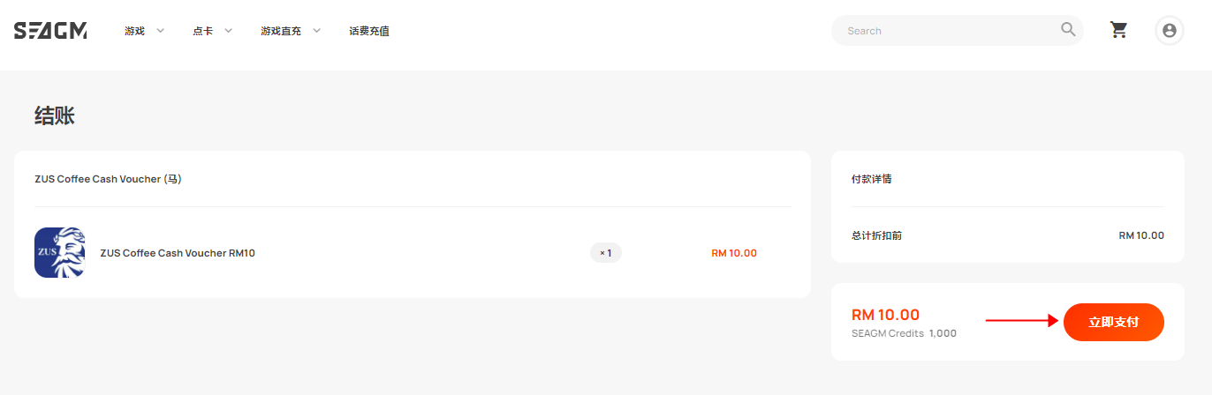Open the 话费充值 menu item
The height and width of the screenshot is (395, 1212).
(369, 31)
